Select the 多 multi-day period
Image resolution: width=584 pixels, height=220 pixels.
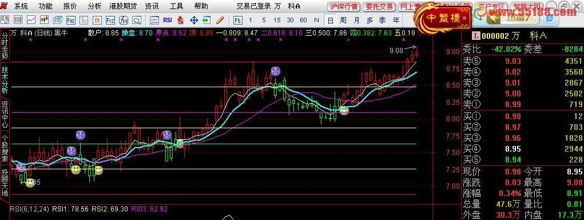coord(370,20)
